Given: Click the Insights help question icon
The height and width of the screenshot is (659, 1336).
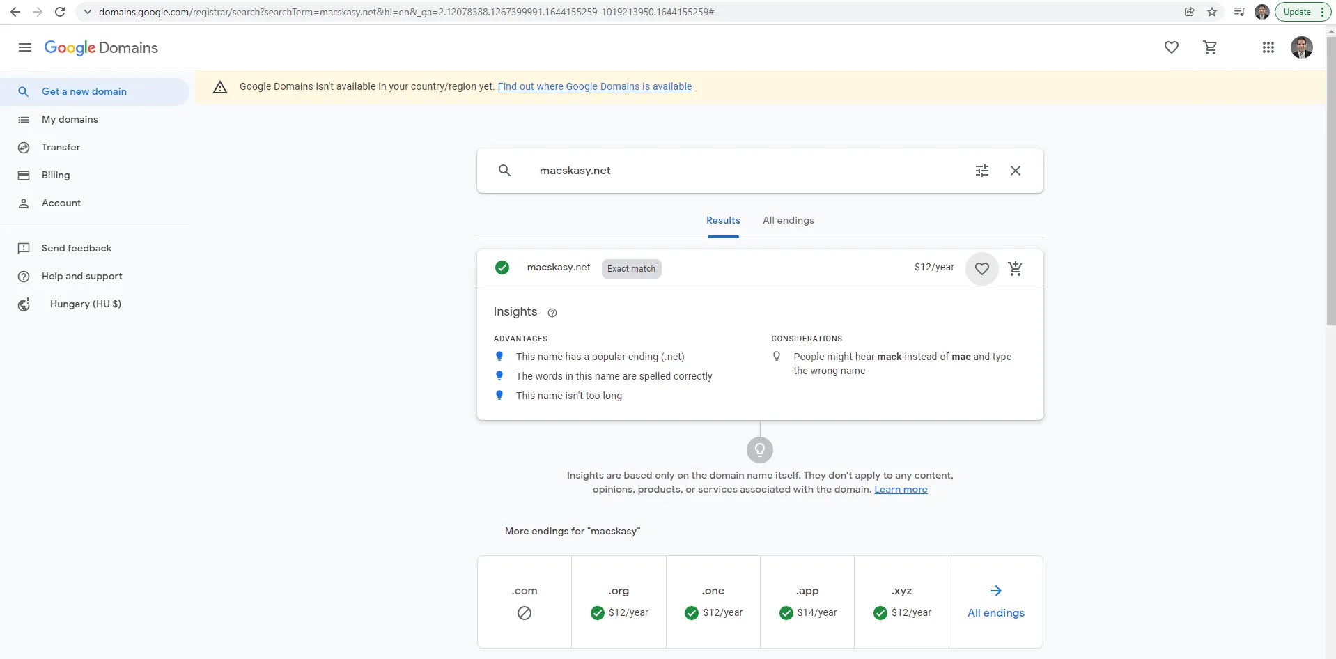Looking at the screenshot, I should 552,313.
